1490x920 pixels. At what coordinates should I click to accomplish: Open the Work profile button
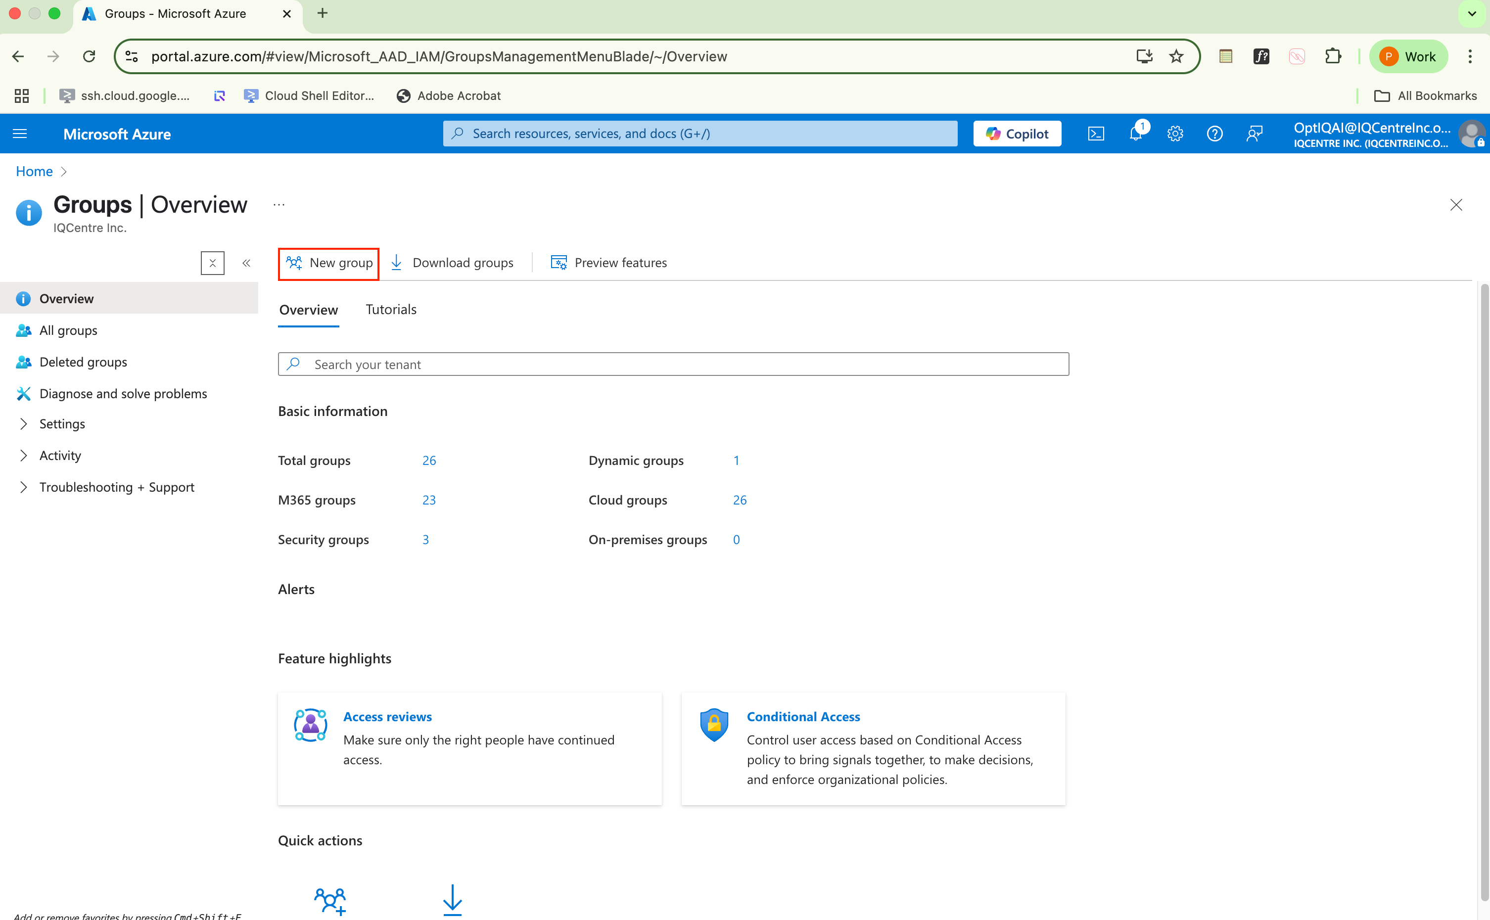[1408, 56]
